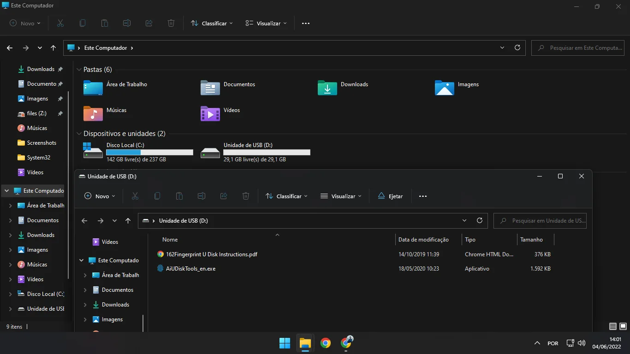
Task: Select the AiUDiskTools_en.exe file
Action: 186,269
